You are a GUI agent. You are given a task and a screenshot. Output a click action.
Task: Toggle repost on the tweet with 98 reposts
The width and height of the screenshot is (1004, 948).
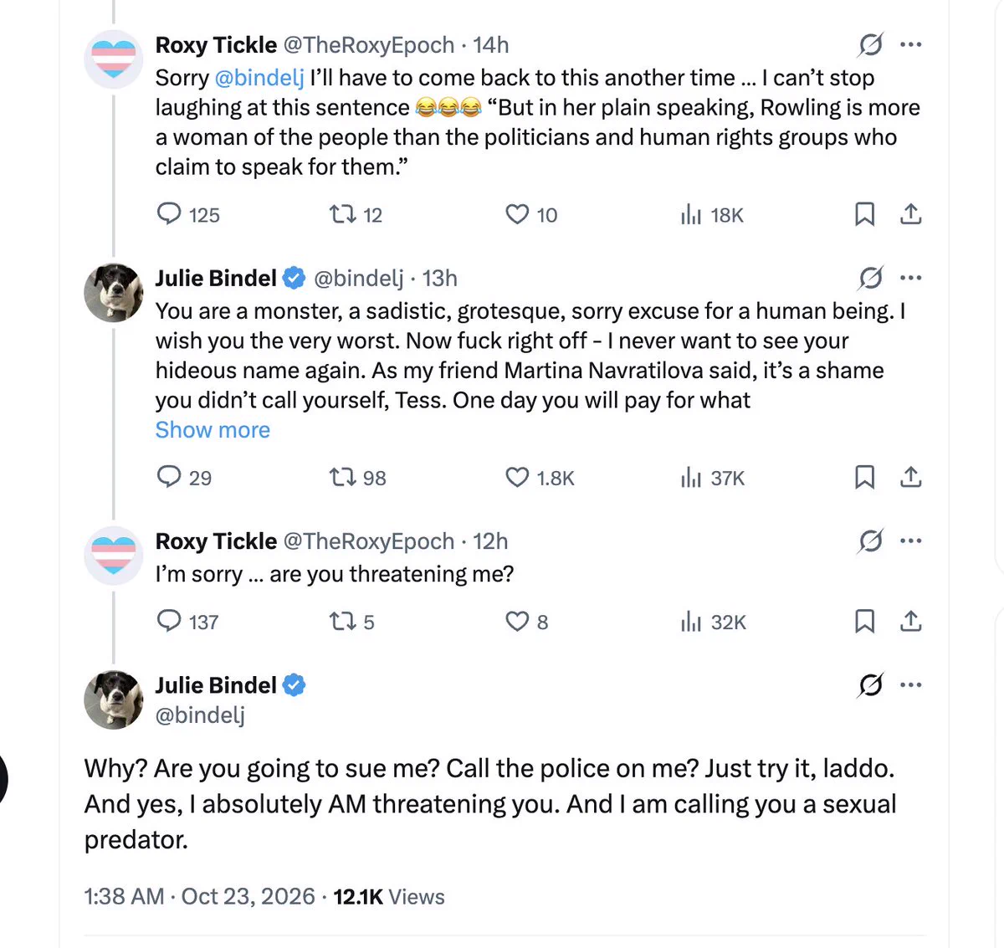coord(357,478)
